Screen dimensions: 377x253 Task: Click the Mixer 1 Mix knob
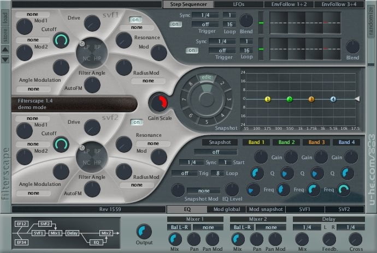[x=175, y=239]
